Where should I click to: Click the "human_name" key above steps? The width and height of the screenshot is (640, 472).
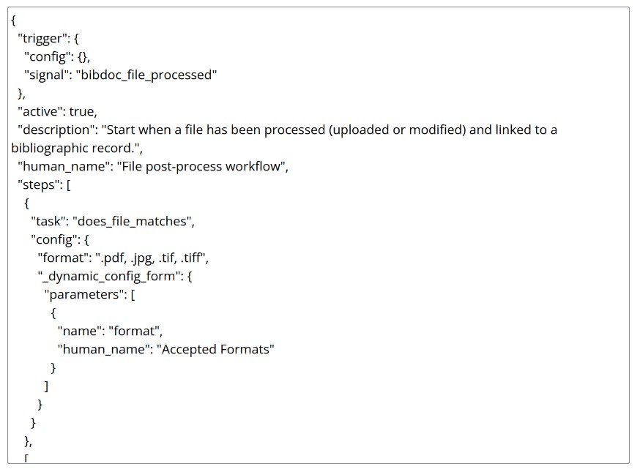click(x=64, y=166)
